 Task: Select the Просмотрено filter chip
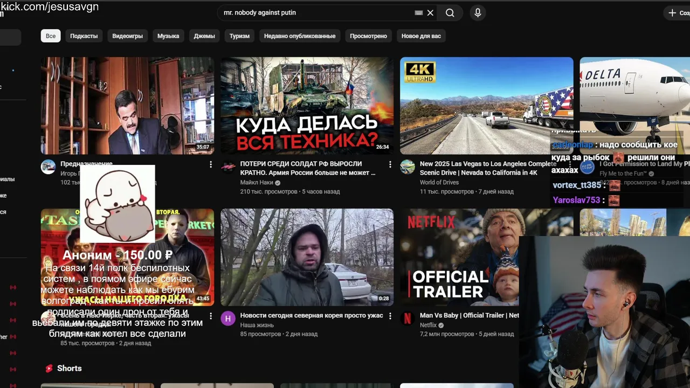(368, 36)
